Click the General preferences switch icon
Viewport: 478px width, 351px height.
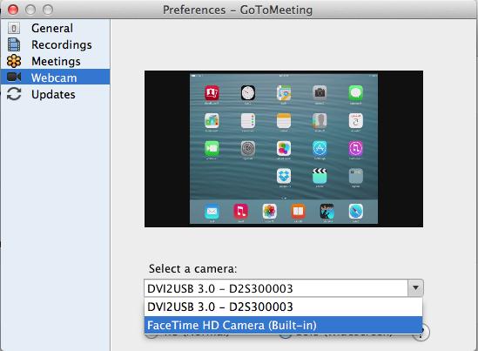[x=14, y=29]
